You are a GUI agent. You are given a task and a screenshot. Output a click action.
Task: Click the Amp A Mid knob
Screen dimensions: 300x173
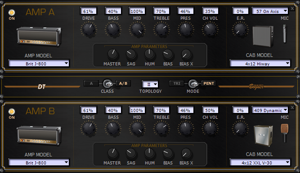[x=137, y=29]
